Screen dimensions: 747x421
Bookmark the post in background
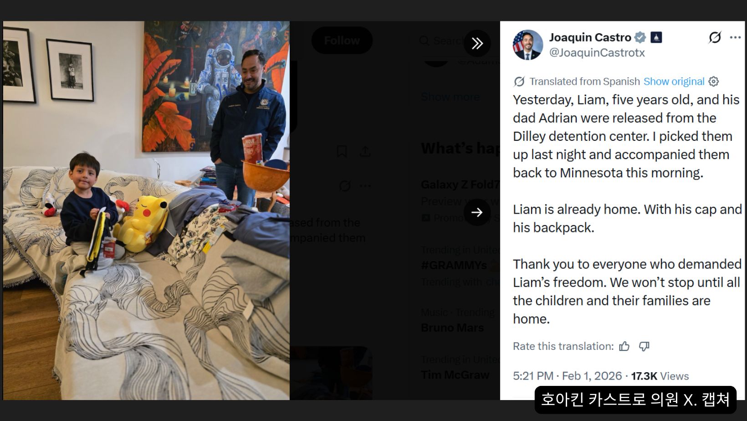pyautogui.click(x=342, y=151)
